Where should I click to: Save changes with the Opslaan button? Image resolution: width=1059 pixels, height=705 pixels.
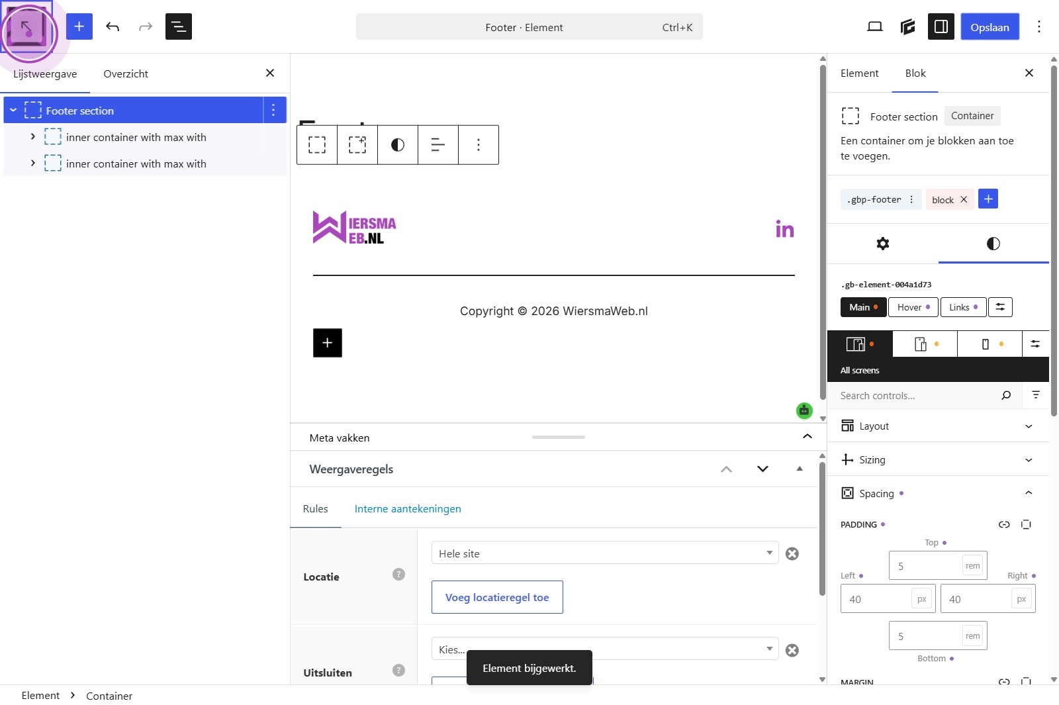[990, 26]
